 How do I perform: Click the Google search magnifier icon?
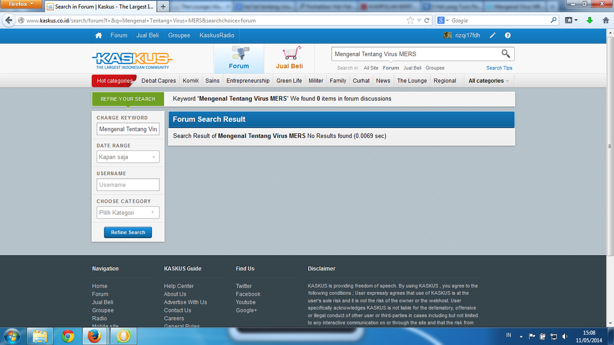pos(554,21)
